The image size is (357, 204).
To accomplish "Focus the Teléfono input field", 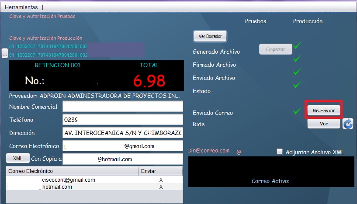I will pos(122,120).
